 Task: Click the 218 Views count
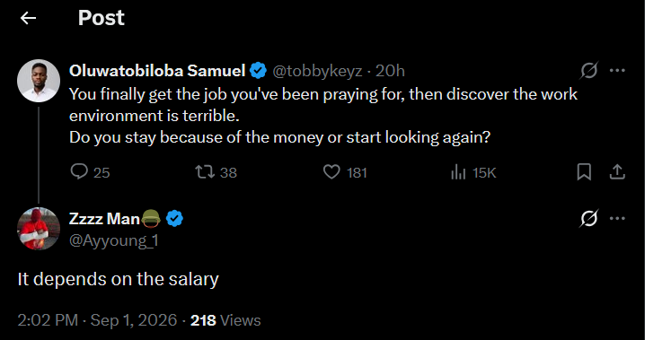coord(225,320)
